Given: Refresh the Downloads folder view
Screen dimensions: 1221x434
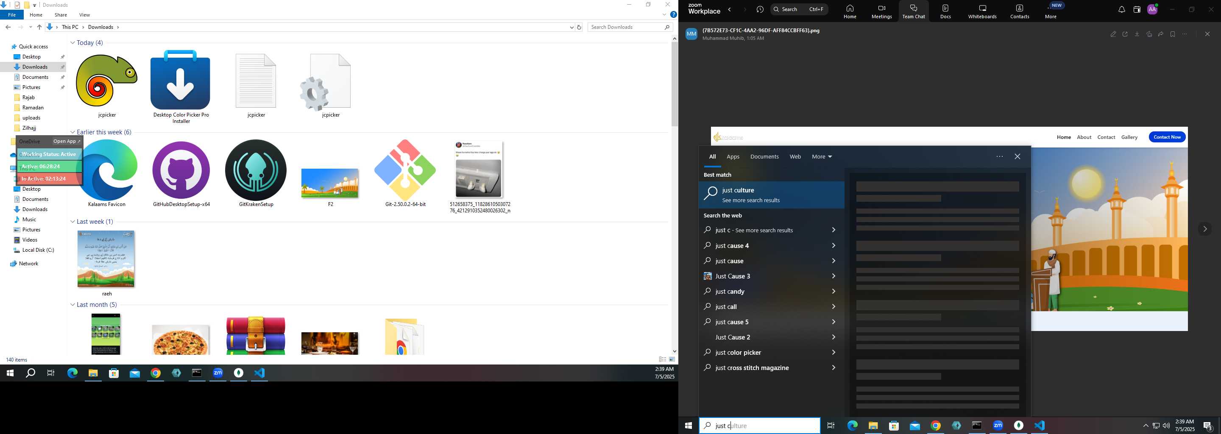Looking at the screenshot, I should (x=579, y=28).
